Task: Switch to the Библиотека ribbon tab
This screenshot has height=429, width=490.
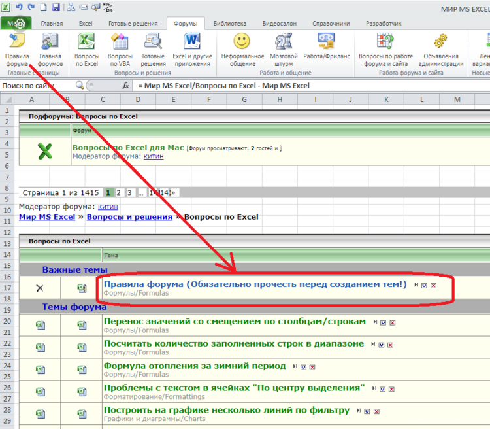Action: tap(230, 24)
